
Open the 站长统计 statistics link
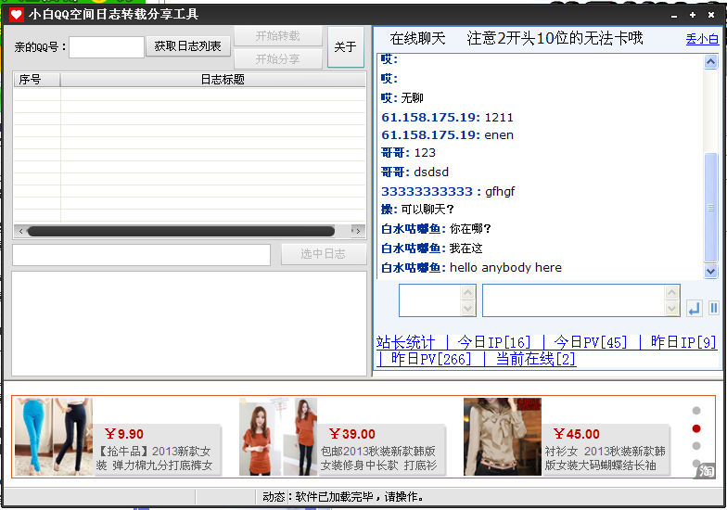tap(406, 342)
